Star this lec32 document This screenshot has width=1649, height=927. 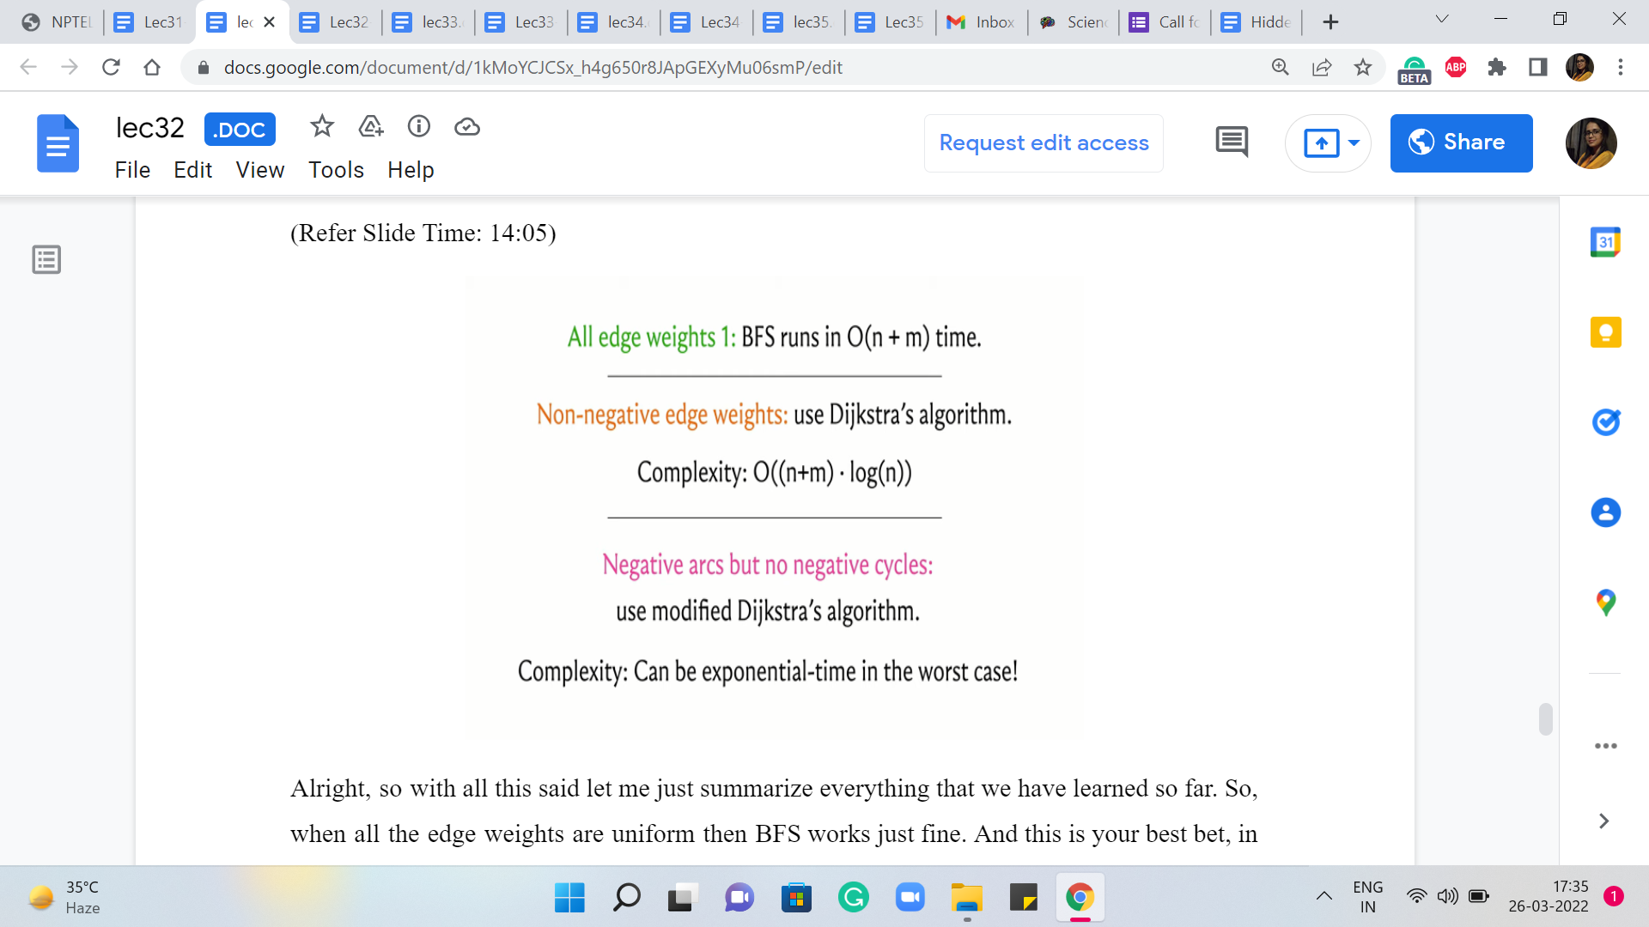[x=322, y=127]
